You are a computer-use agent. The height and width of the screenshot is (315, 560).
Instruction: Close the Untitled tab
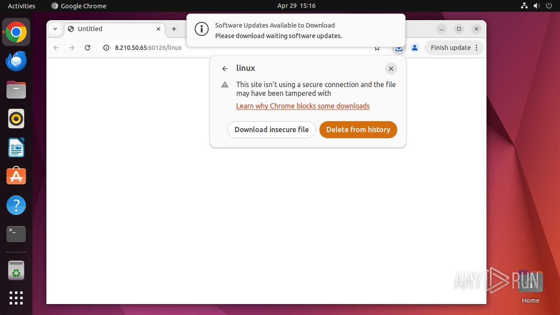158,29
